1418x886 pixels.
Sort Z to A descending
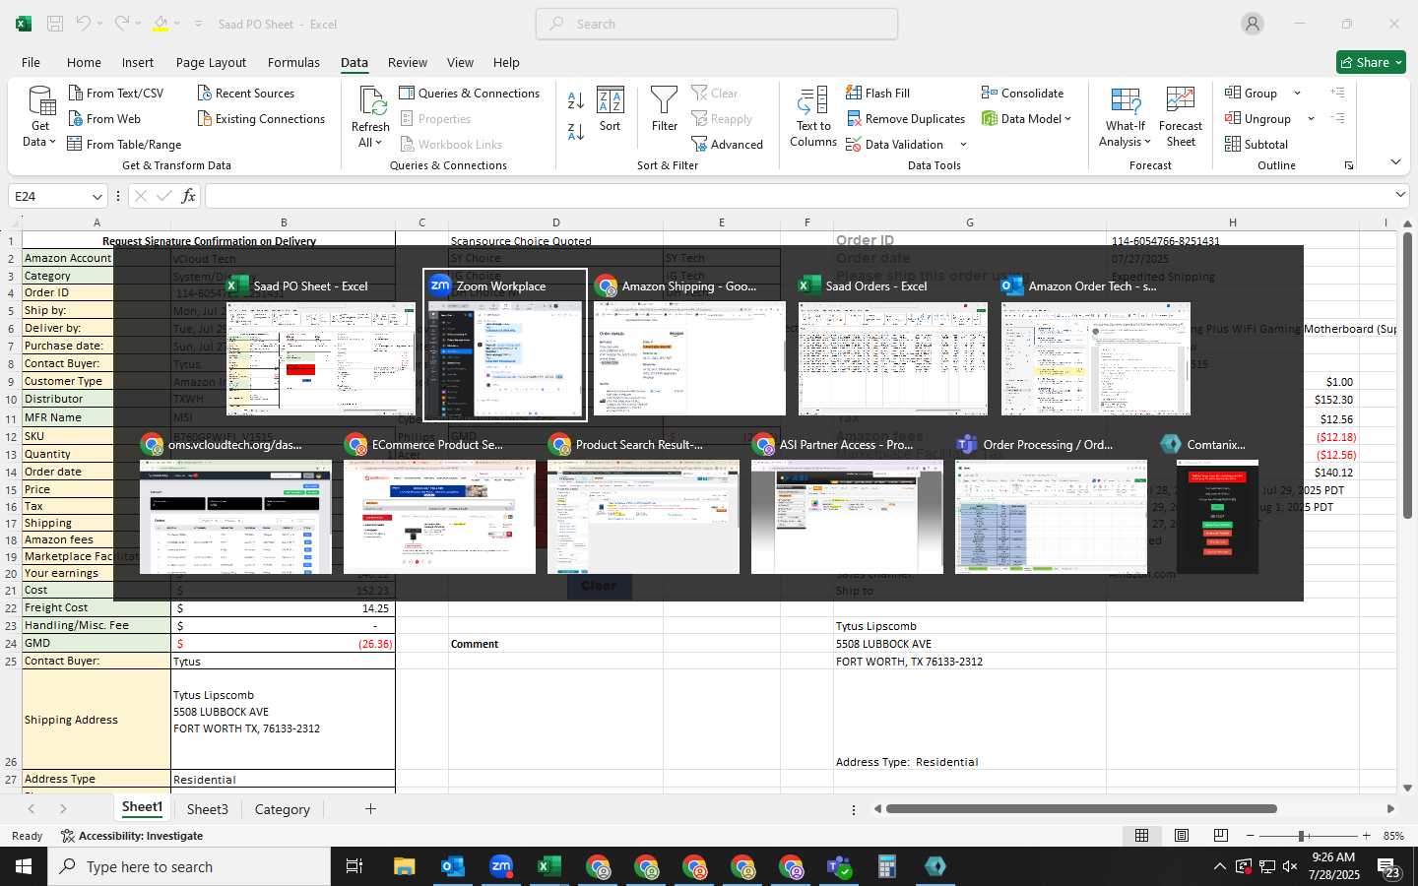[576, 131]
